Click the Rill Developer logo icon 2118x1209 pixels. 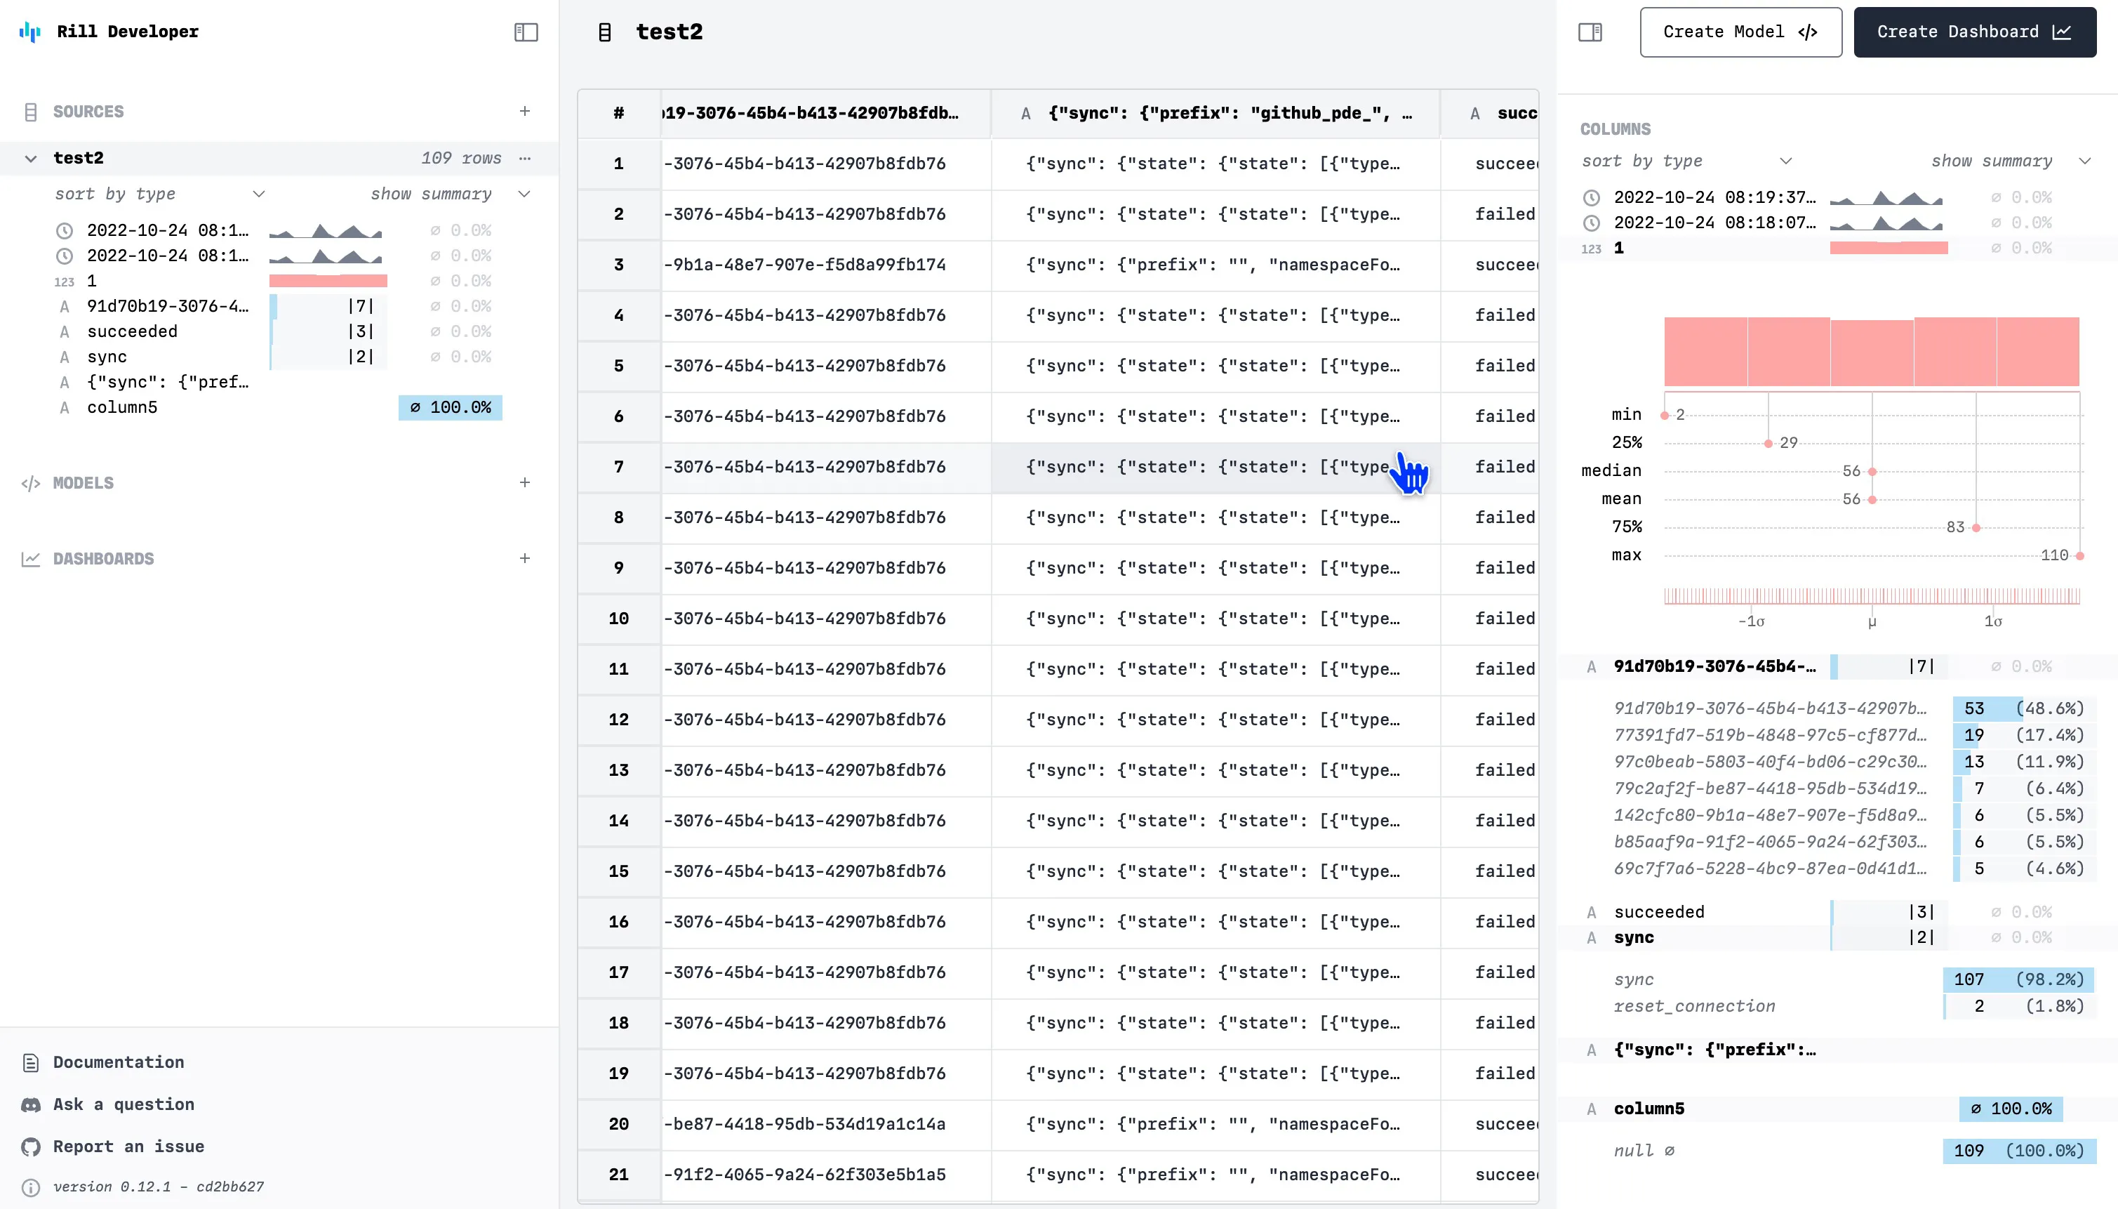[x=30, y=32]
